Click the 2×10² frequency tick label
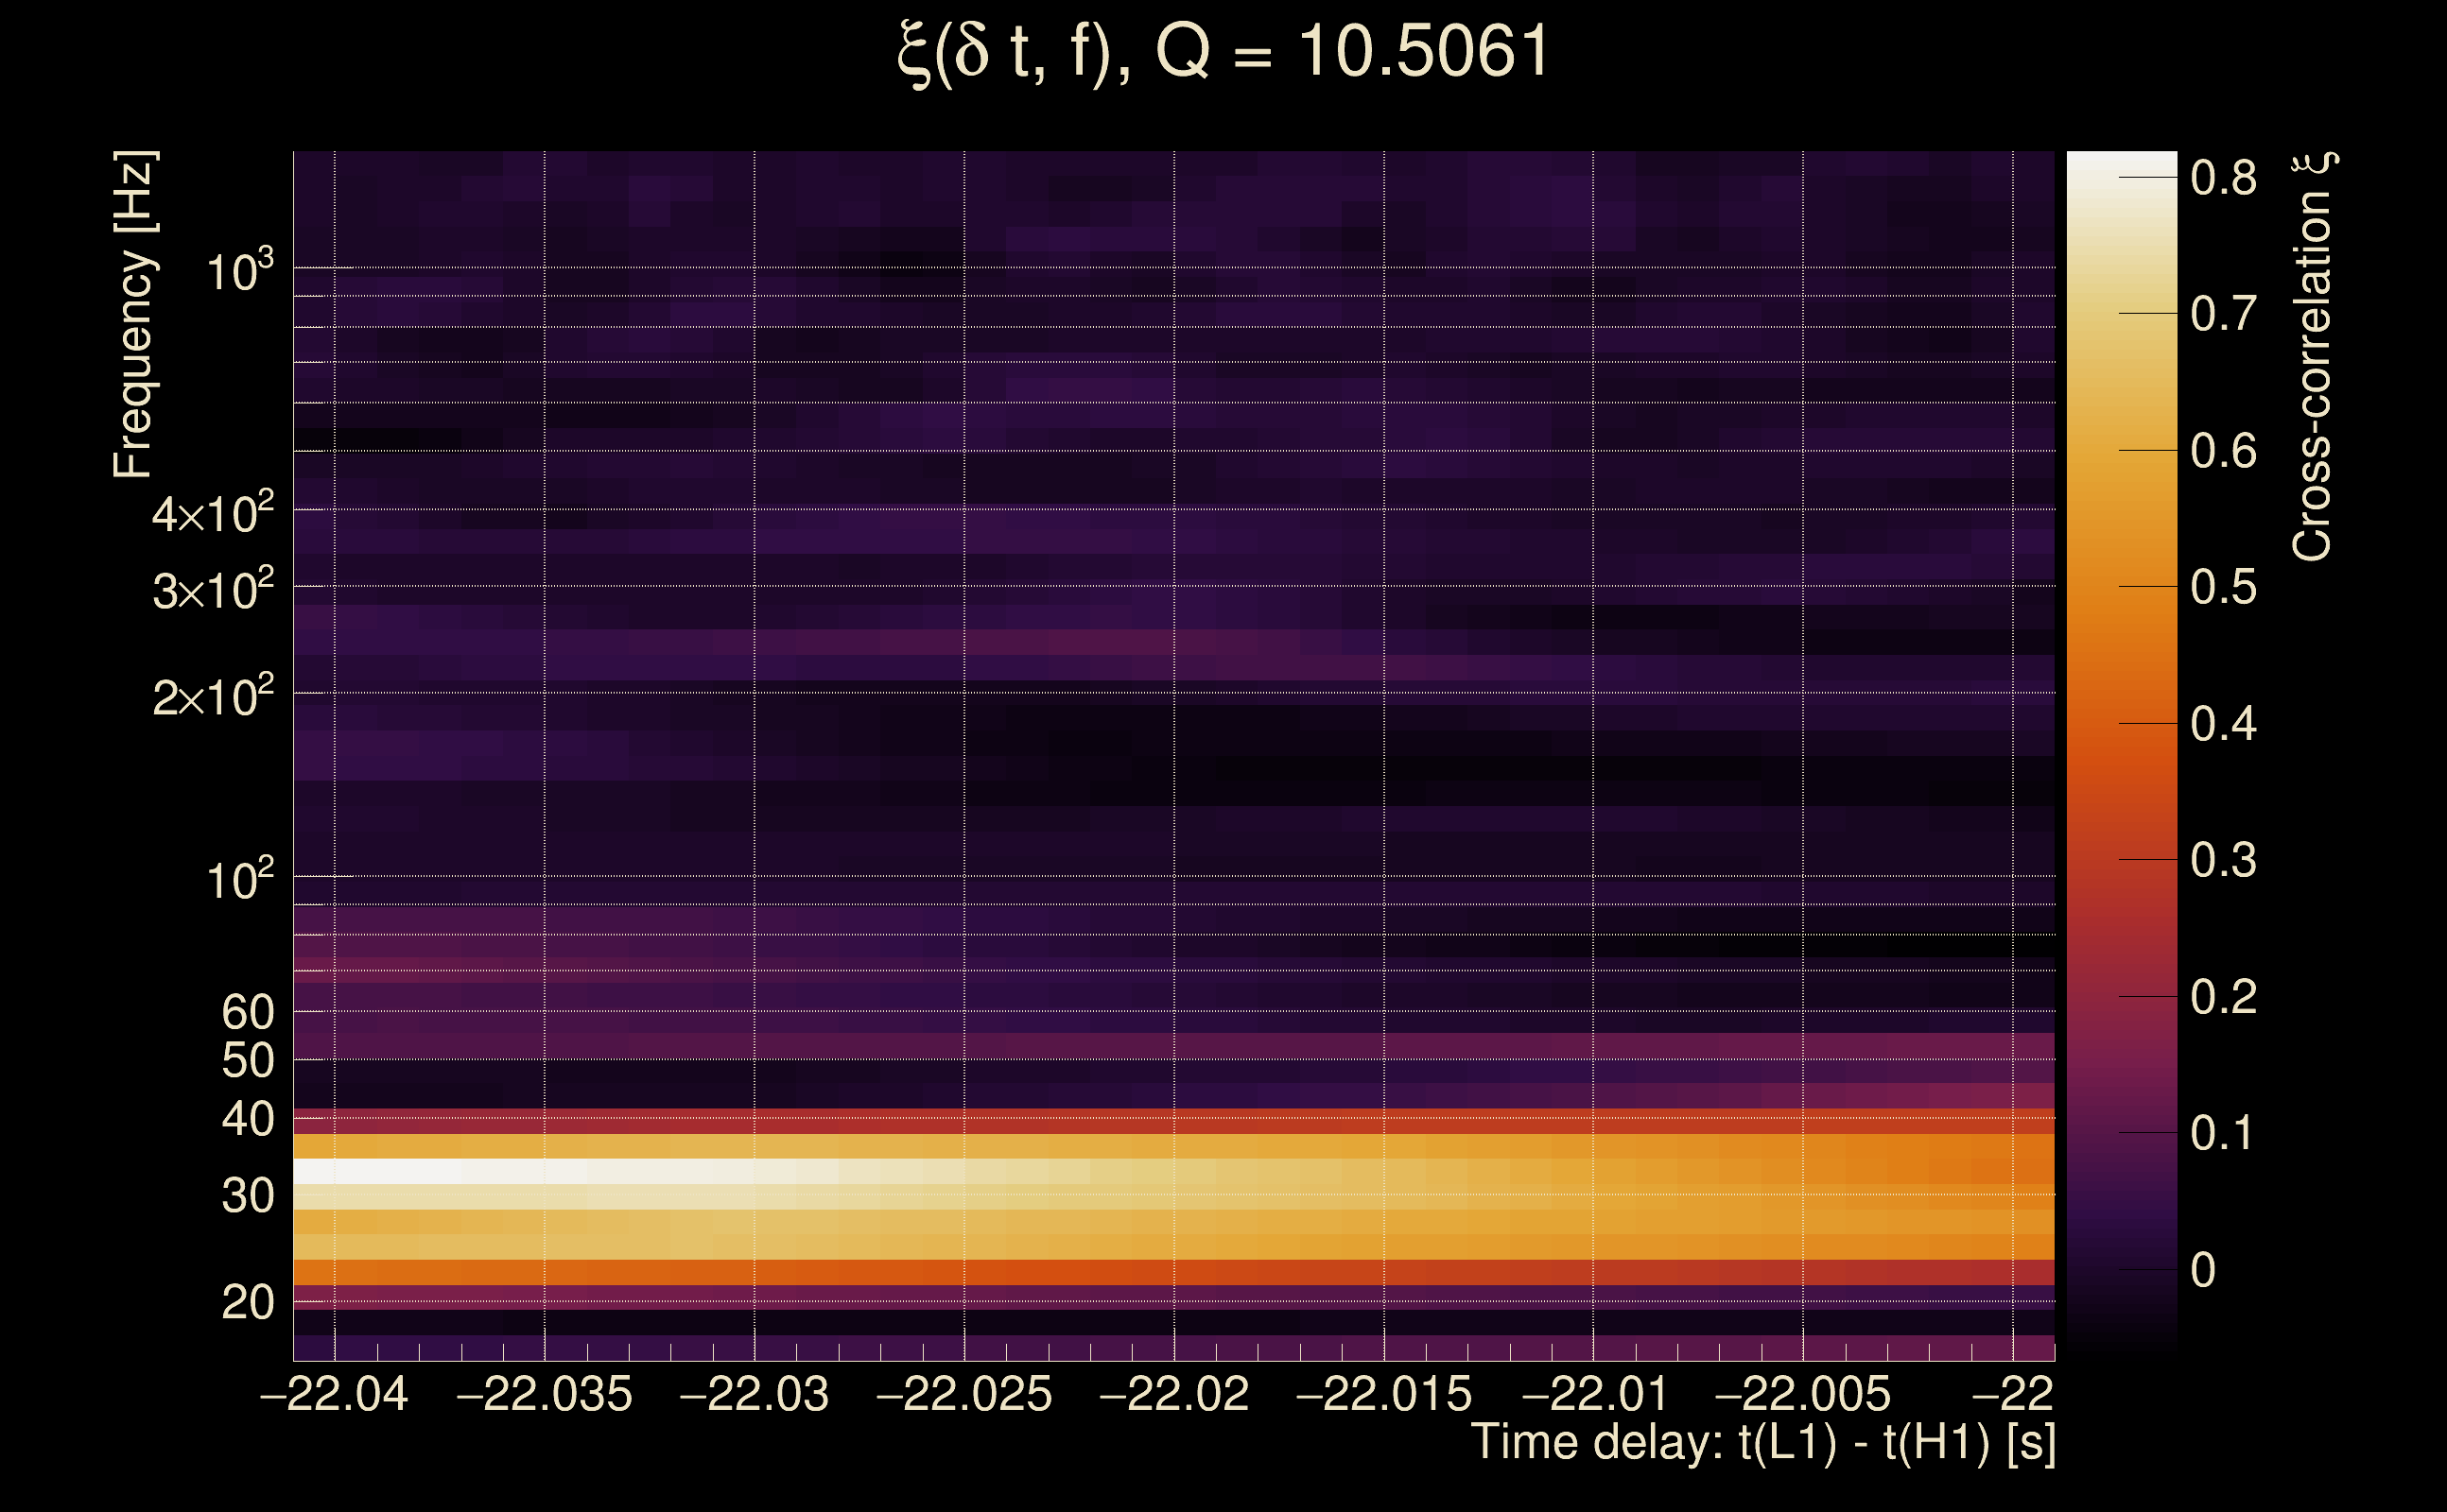2447x1512 pixels. click(x=212, y=696)
